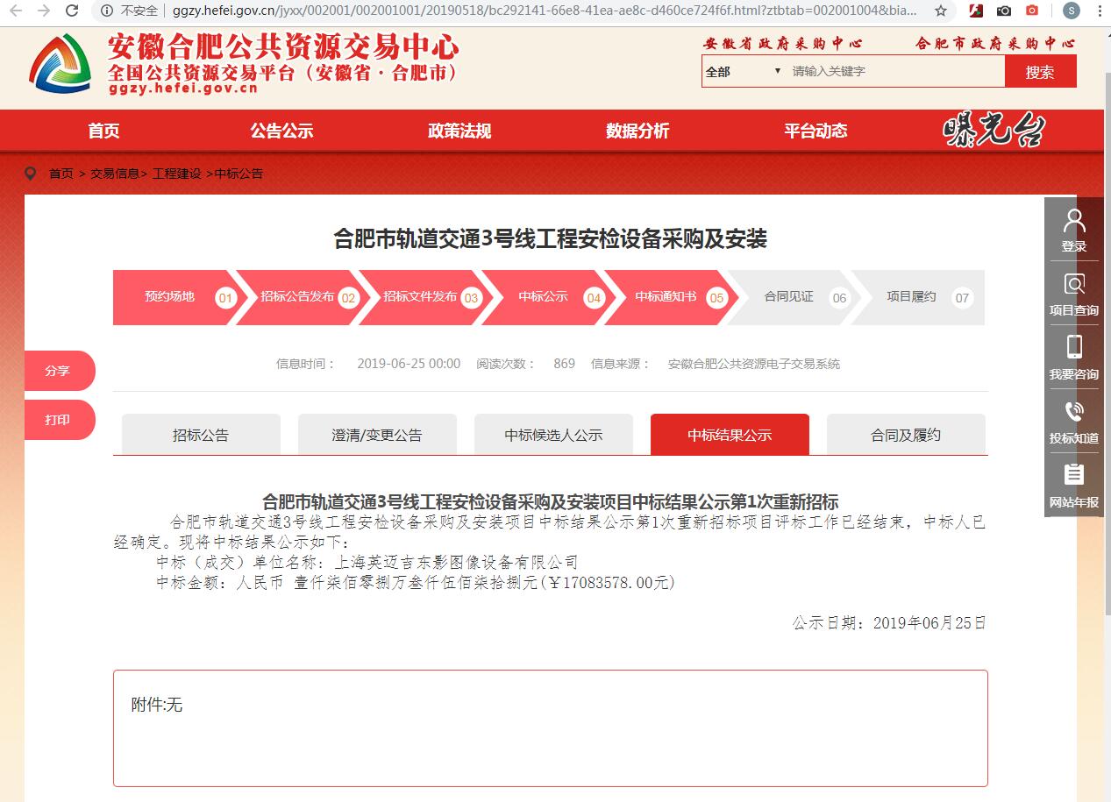Switch to the 招标公告 tab
1111x802 pixels.
pos(199,434)
